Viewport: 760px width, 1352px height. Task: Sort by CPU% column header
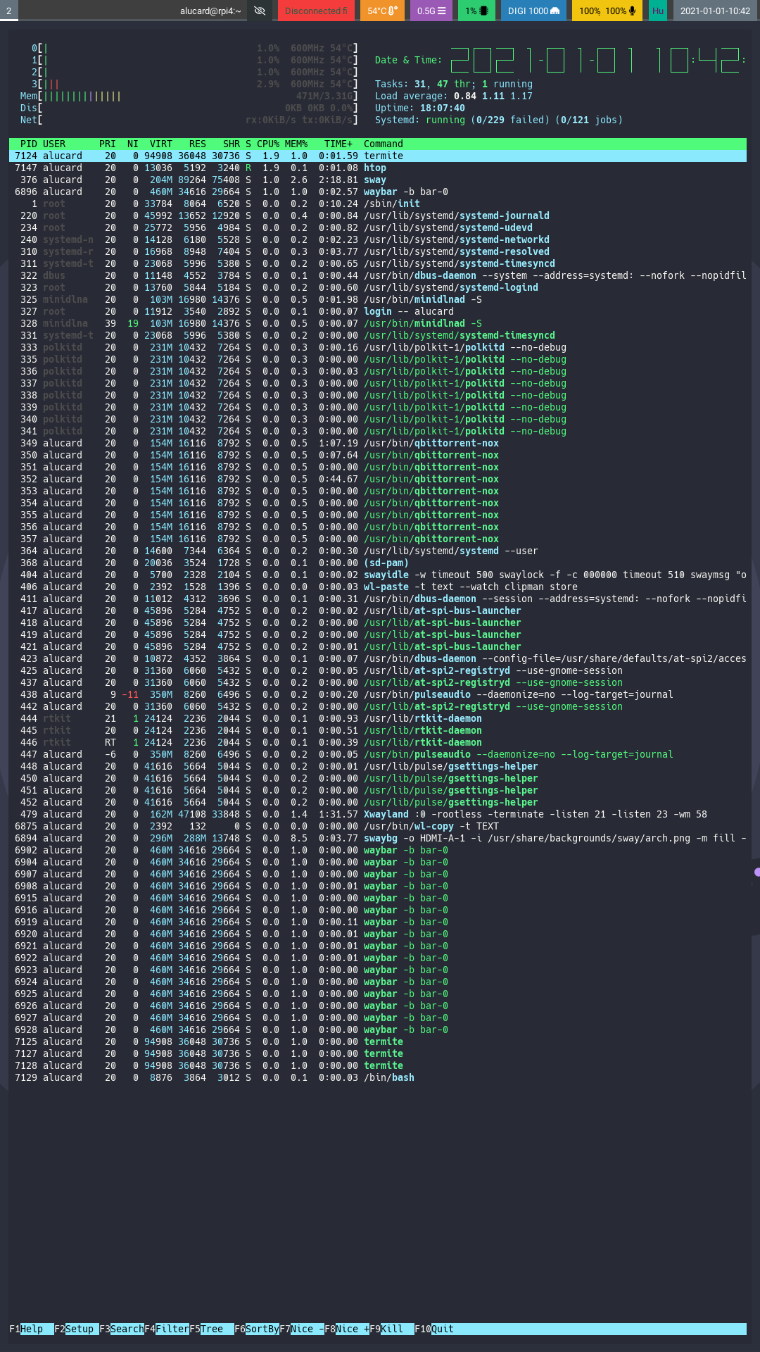click(268, 144)
